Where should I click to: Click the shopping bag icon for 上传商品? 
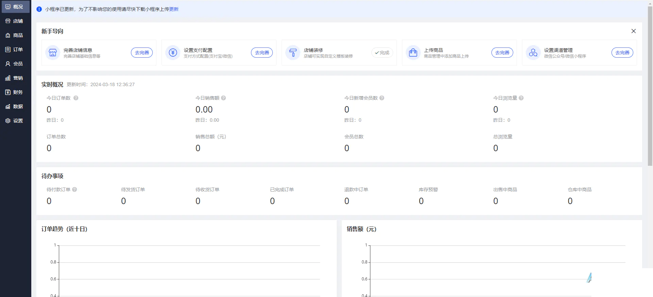point(413,53)
